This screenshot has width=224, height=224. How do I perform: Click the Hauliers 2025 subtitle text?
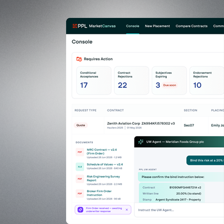(115, 128)
